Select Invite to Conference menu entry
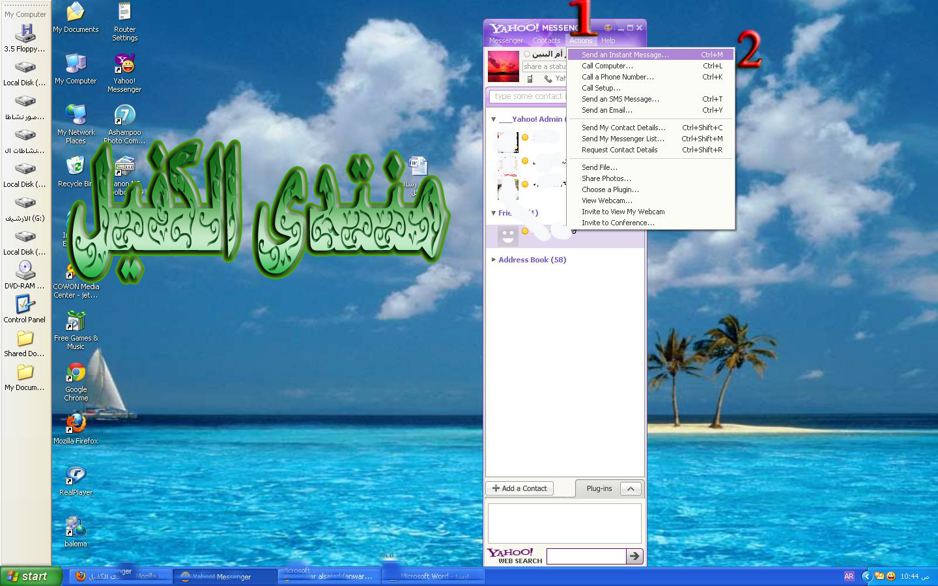 [618, 223]
